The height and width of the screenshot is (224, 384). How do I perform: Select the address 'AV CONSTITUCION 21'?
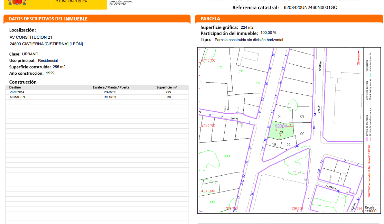click(31, 37)
